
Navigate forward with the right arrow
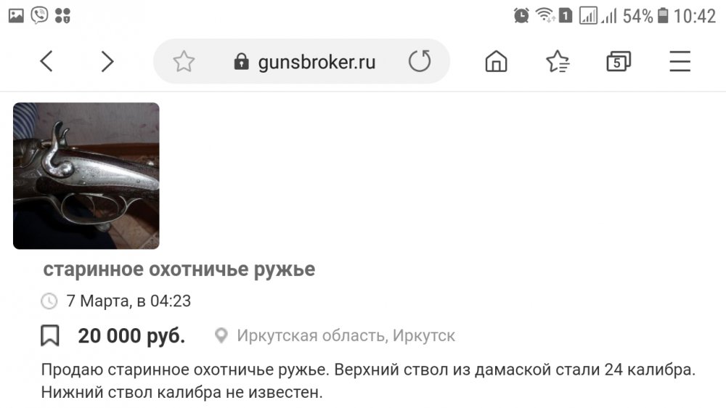tap(107, 62)
